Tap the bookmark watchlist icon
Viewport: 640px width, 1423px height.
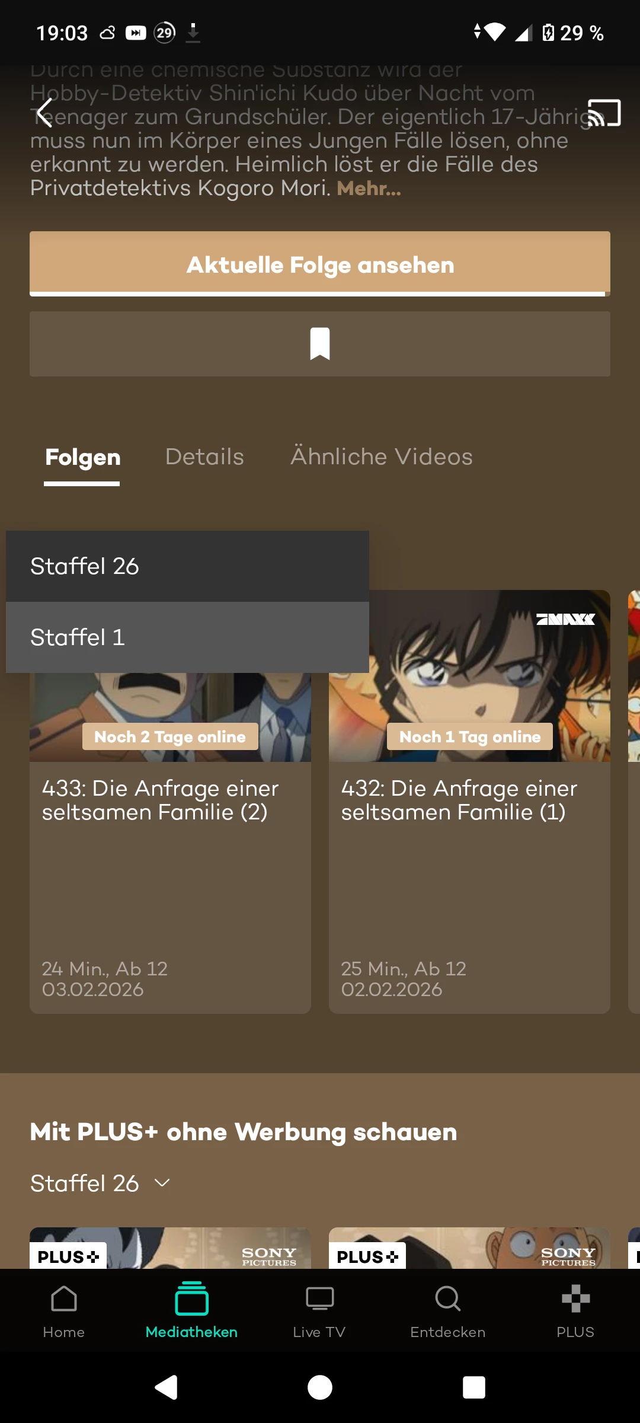click(320, 344)
